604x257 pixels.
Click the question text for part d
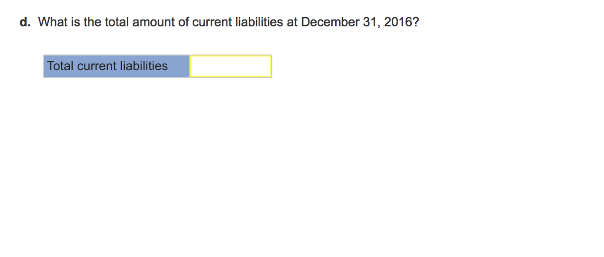(227, 21)
